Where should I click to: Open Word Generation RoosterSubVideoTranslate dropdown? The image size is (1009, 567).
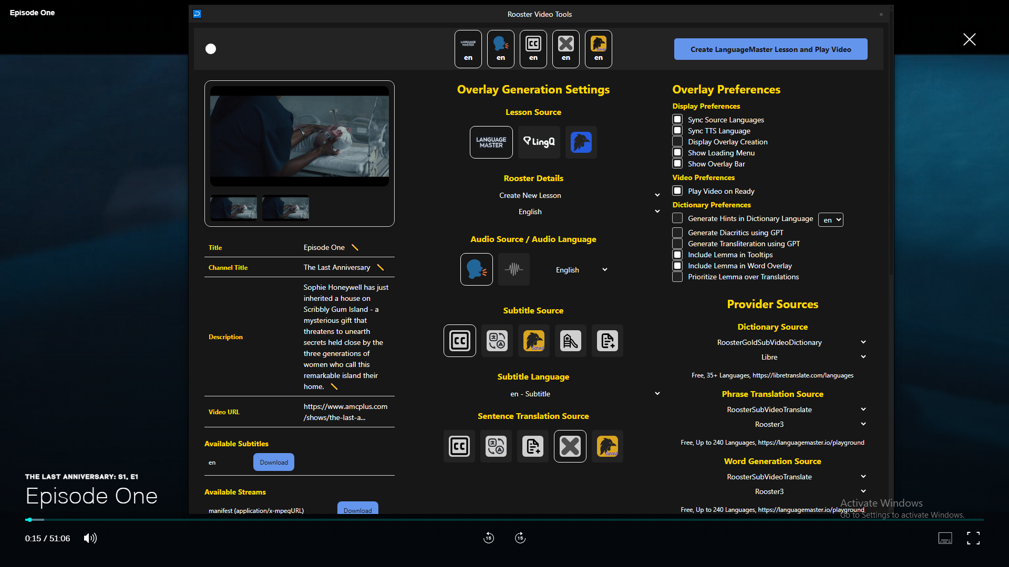[x=773, y=477]
